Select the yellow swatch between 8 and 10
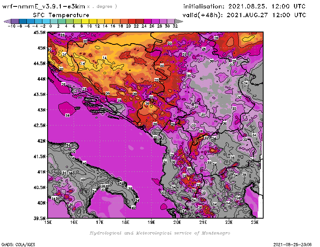Viewport: 320px width, 247px height. [x=85, y=21]
